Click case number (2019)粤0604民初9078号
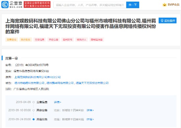 31,65
